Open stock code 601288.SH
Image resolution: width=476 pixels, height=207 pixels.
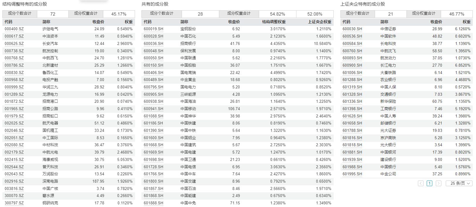pyautogui.click(x=352, y=80)
